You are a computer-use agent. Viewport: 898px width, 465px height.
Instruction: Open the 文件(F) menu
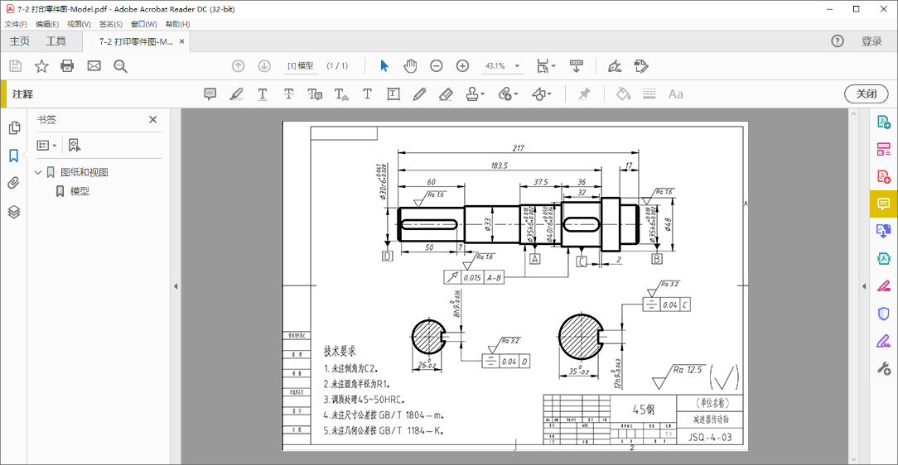[x=16, y=24]
